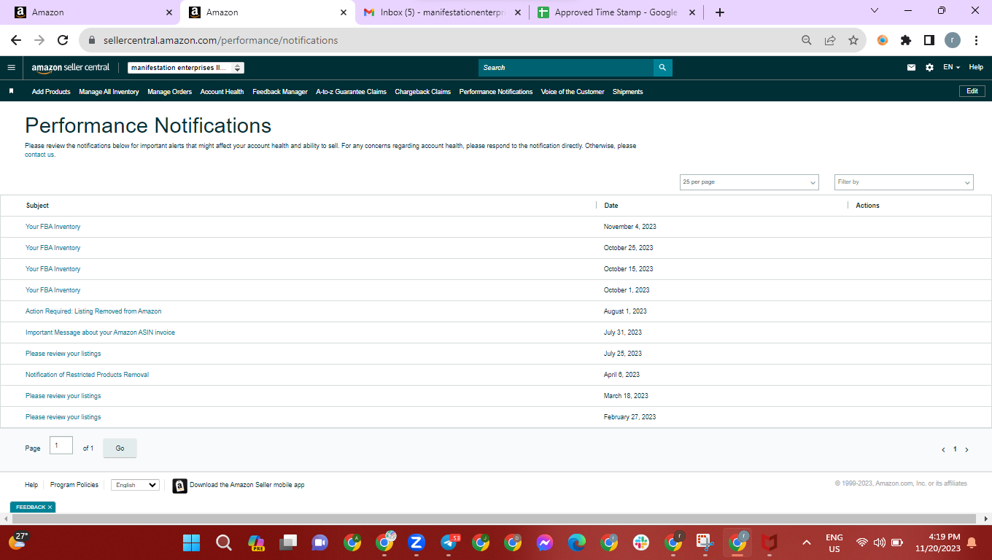Screen dimensions: 992x560
Task: Close the FEEDBACK tab widget
Action: coord(50,507)
